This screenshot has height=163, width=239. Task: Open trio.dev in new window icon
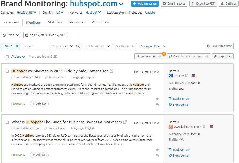[186, 75]
